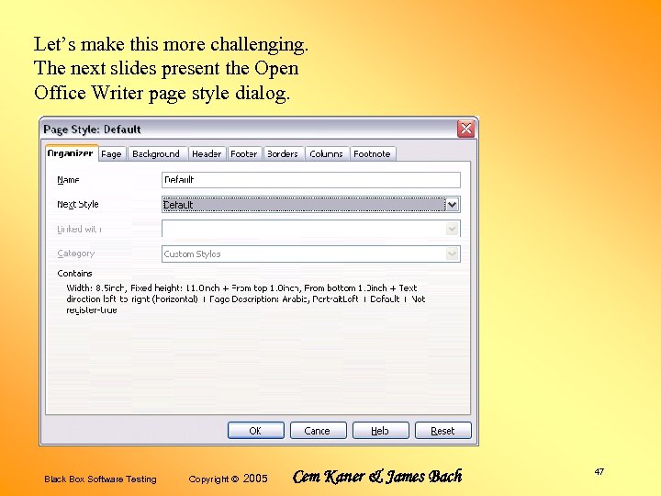Open the Columns tab
Viewport: 661px width, 496px height.
tap(326, 154)
